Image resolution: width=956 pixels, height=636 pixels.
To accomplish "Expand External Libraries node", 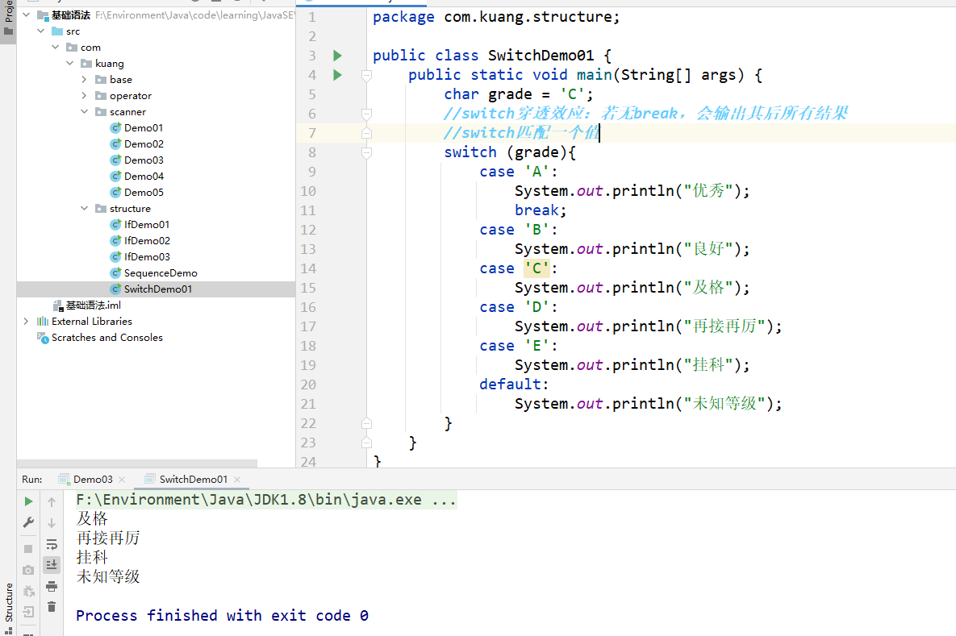I will [26, 321].
